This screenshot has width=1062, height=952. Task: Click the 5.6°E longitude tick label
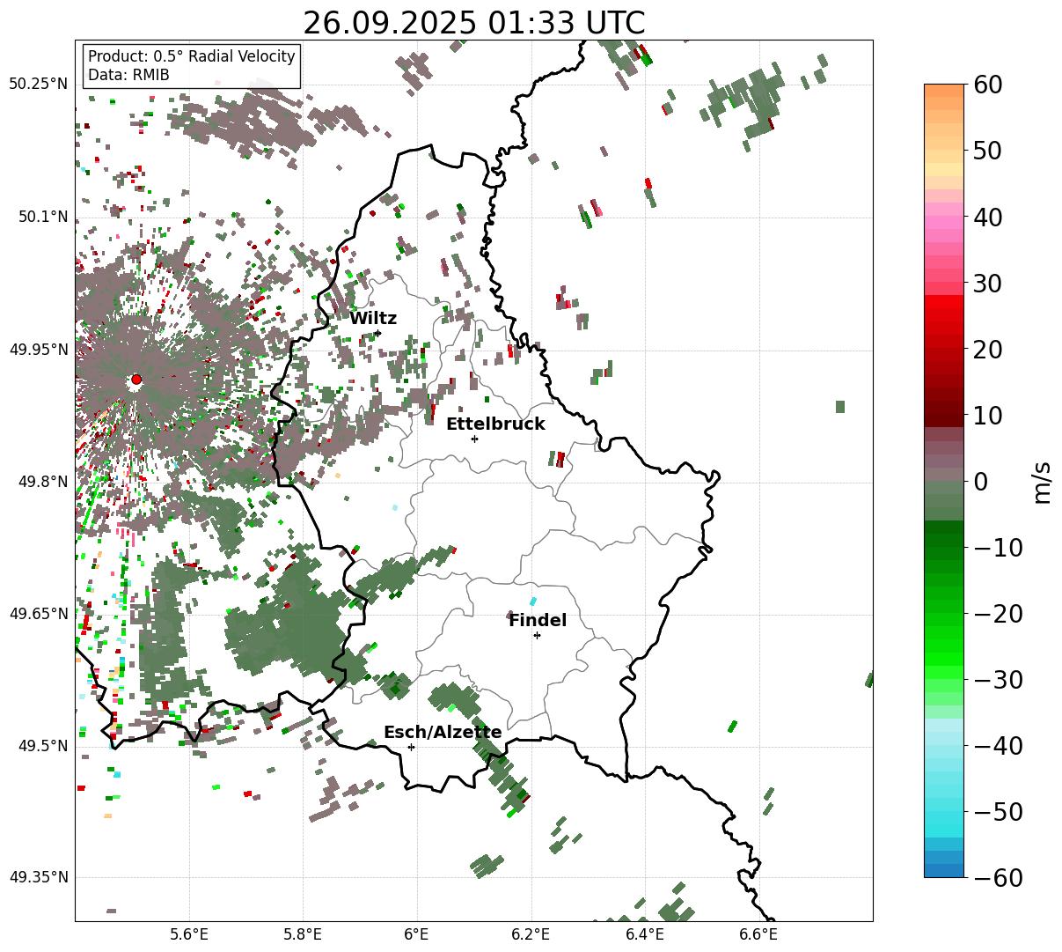coord(189,934)
